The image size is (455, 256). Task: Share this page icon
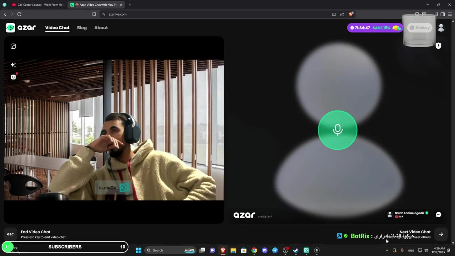coord(342,14)
